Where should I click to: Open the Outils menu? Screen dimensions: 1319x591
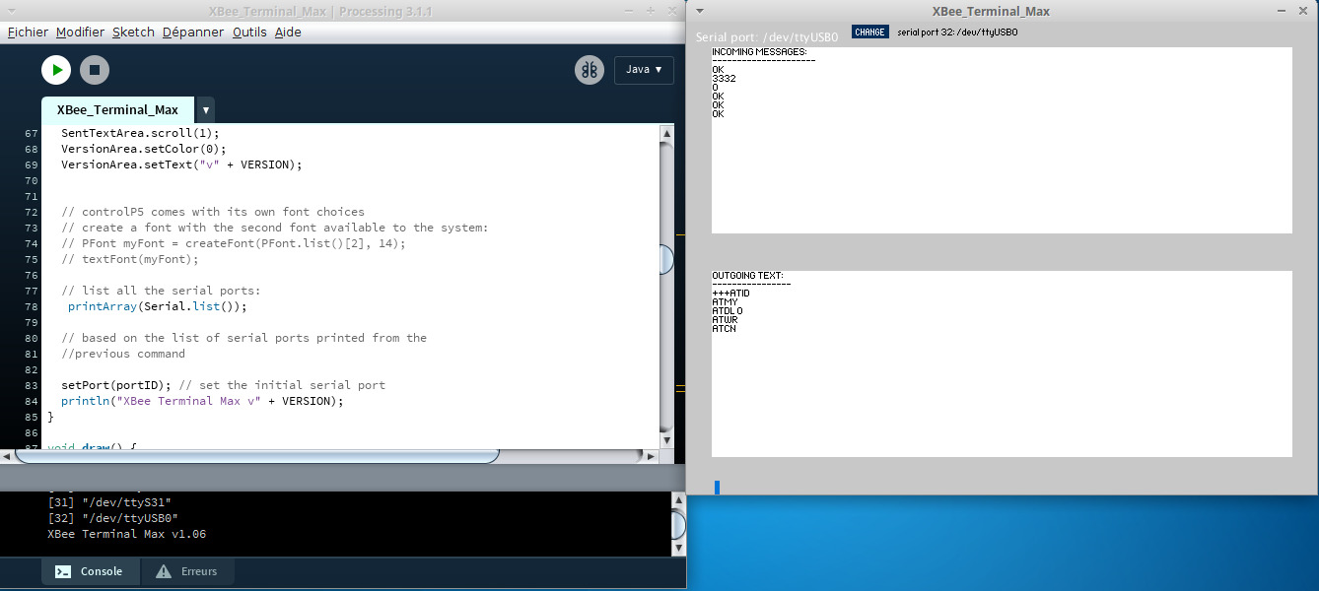pyautogui.click(x=249, y=32)
